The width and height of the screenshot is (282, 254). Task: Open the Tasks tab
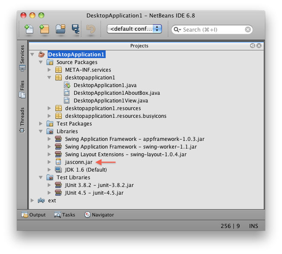65,215
